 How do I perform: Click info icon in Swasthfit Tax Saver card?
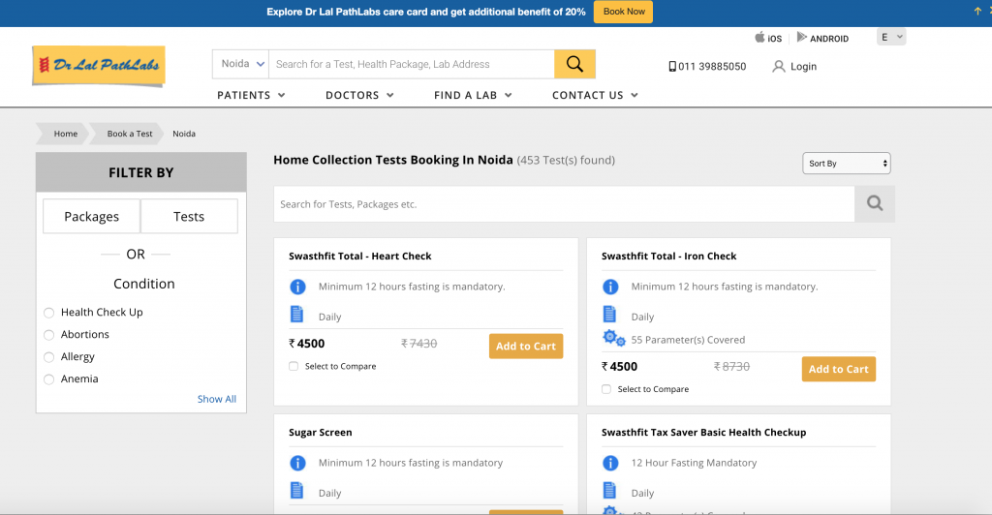coord(610,463)
